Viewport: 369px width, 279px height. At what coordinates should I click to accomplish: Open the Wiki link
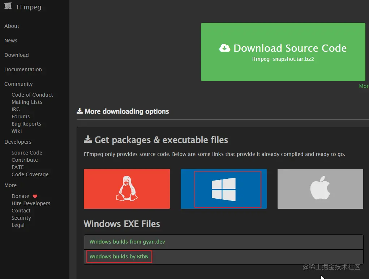pos(17,131)
